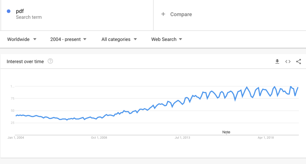Open the embed code icon
The image size is (306, 164).
point(288,61)
